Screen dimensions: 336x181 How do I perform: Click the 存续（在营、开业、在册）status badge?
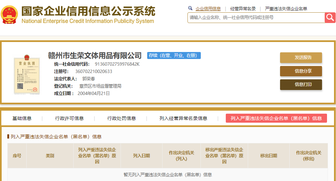174,55
